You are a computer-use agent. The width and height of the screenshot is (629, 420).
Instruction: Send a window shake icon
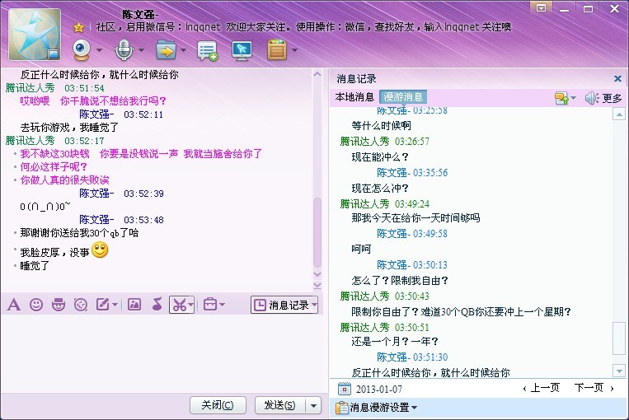point(81,305)
